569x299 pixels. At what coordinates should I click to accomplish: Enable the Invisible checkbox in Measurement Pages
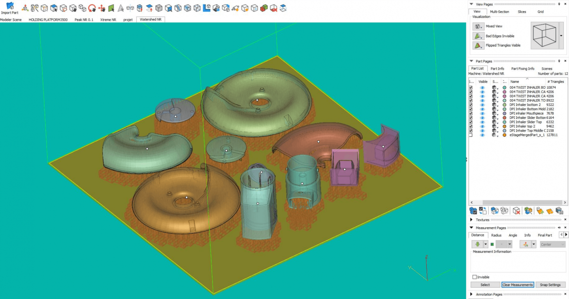pos(475,276)
